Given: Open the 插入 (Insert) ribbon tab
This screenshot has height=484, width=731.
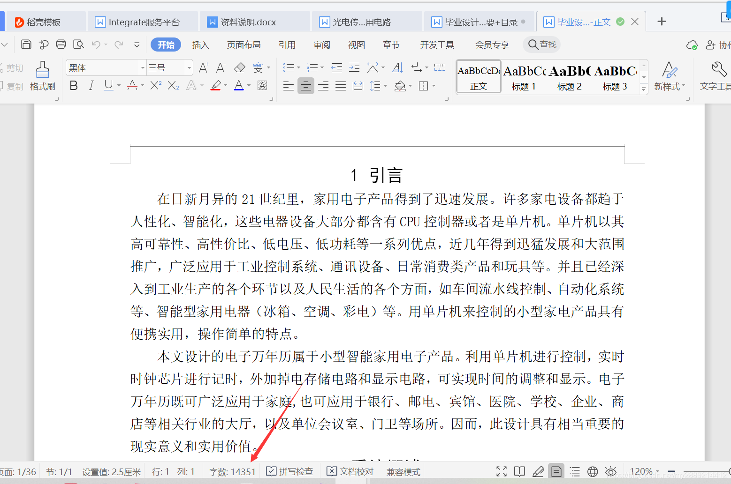Looking at the screenshot, I should point(200,45).
